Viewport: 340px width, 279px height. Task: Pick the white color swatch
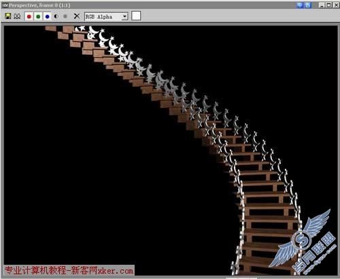[x=136, y=16]
